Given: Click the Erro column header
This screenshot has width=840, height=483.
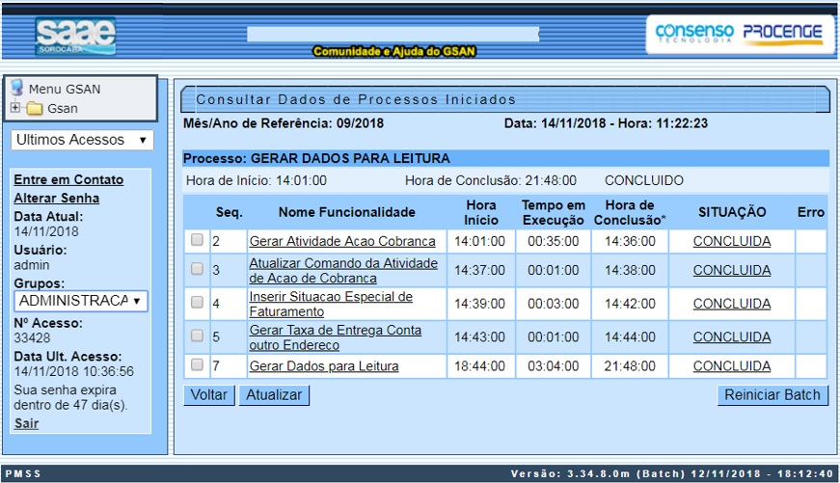Looking at the screenshot, I should pos(810,213).
